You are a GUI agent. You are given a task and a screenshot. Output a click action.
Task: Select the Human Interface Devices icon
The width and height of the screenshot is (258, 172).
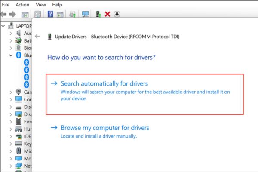click(x=18, y=129)
